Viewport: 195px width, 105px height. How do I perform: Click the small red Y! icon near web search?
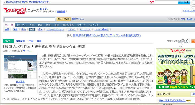152,2
